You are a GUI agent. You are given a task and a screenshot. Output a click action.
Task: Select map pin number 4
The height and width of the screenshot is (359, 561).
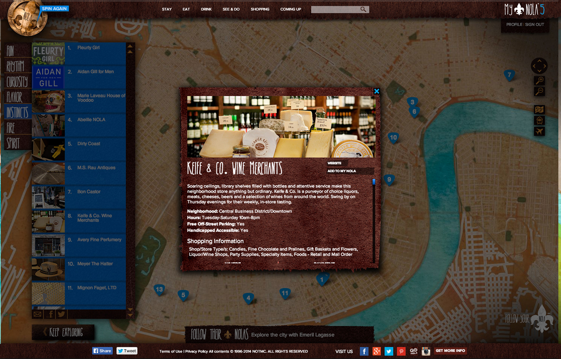248,298
